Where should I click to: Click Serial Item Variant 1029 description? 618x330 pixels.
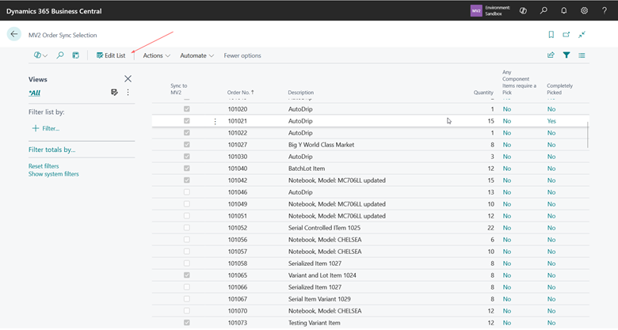[x=319, y=299]
